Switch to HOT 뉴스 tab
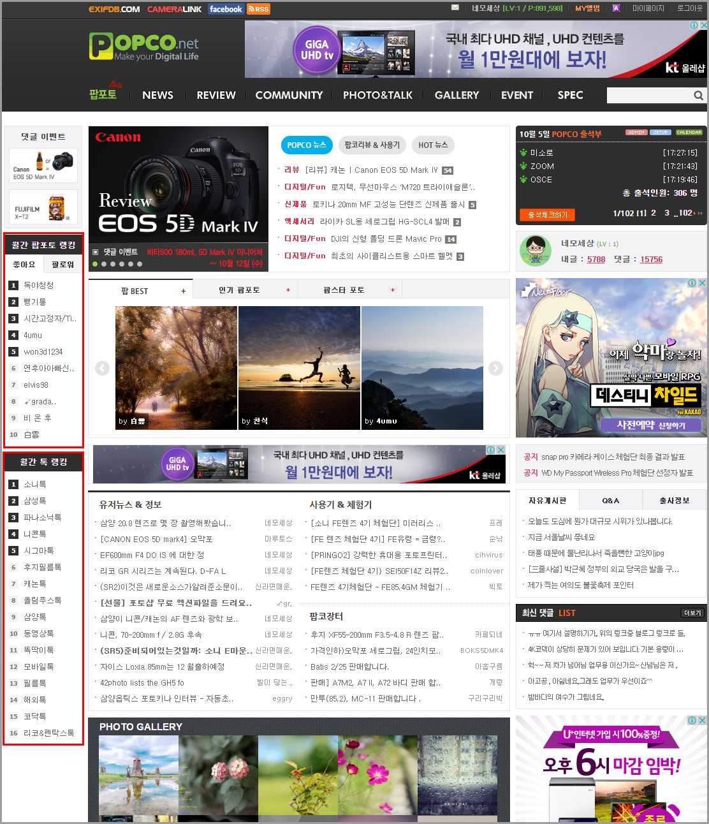Viewport: 709px width, 824px height. (x=433, y=145)
